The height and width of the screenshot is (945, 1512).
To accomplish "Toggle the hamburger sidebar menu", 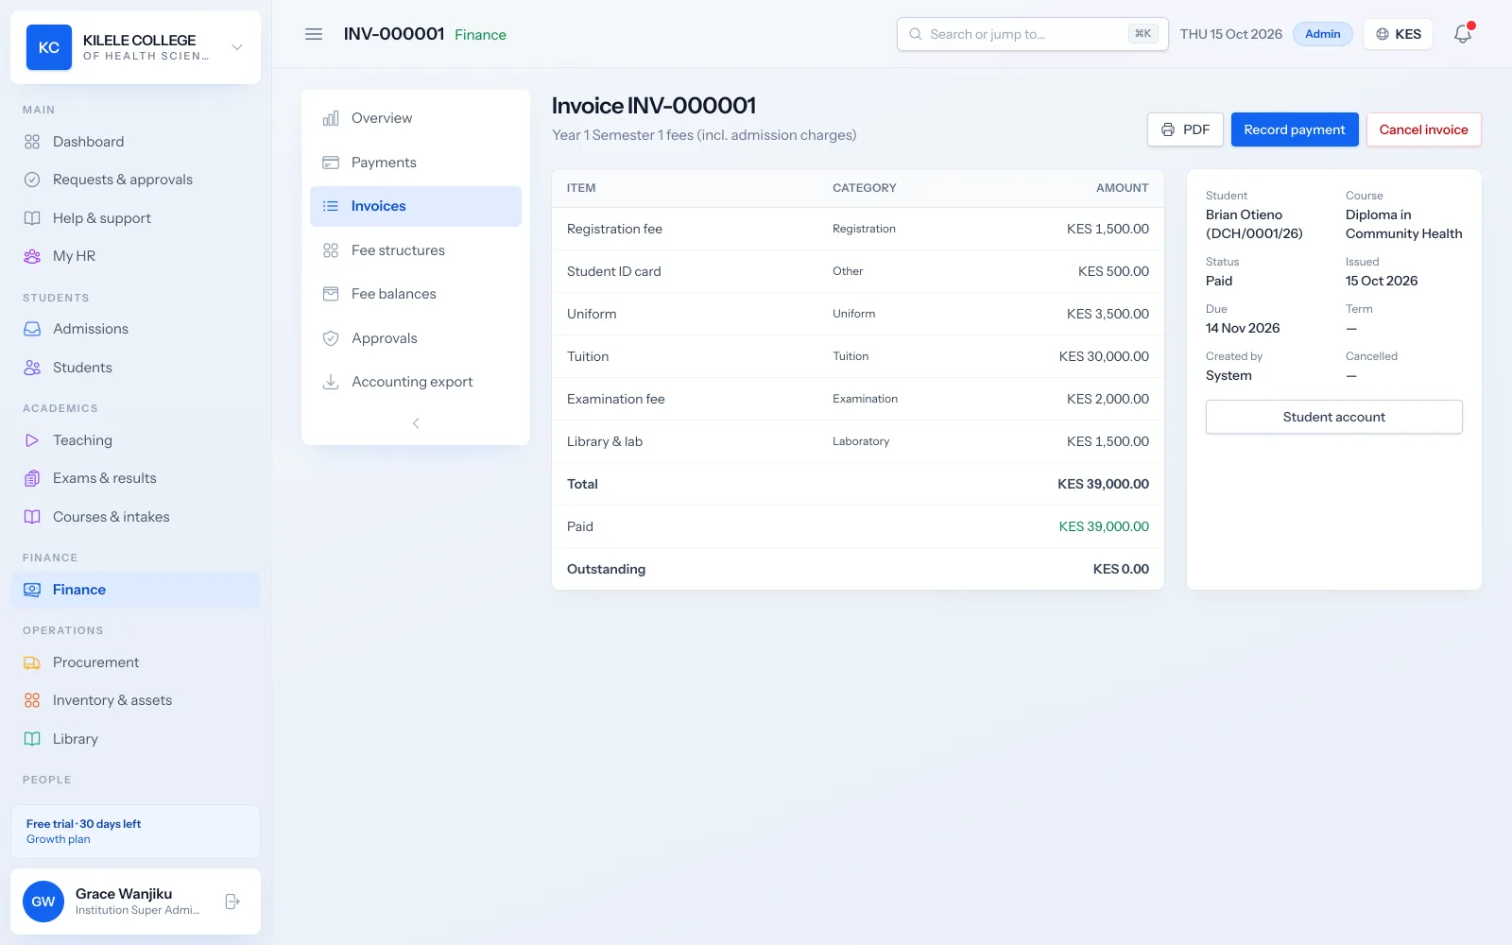I will point(314,34).
